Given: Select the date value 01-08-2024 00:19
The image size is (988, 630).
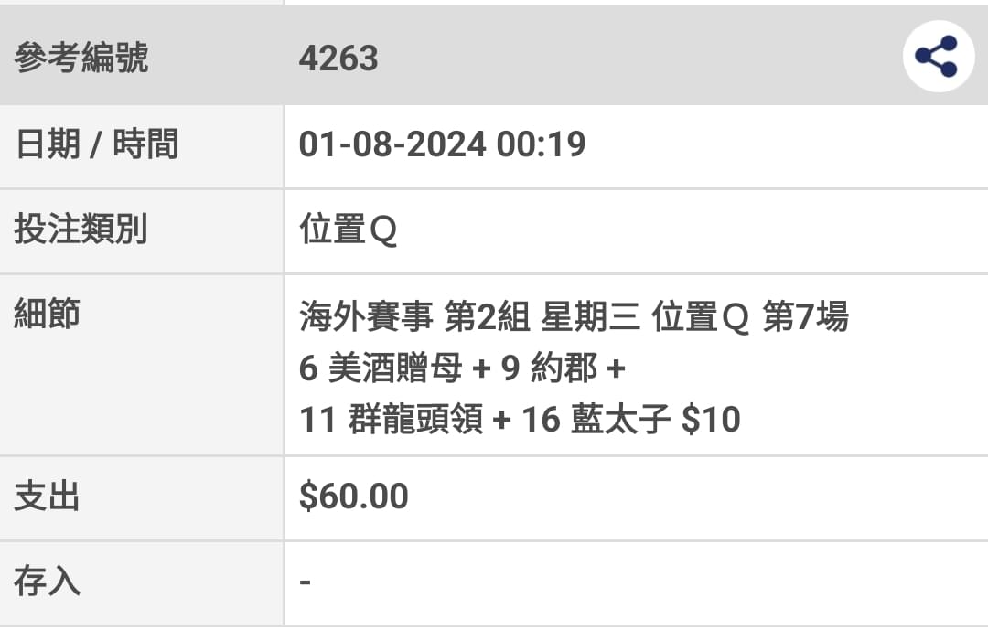Looking at the screenshot, I should [x=442, y=144].
